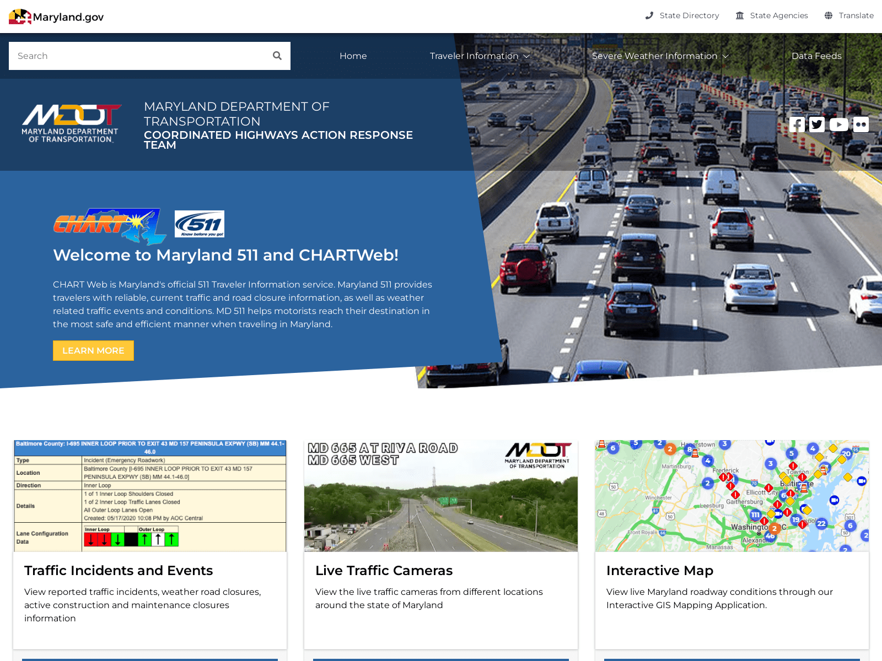The width and height of the screenshot is (882, 661).
Task: Click the CHART logo image
Action: tap(110, 226)
